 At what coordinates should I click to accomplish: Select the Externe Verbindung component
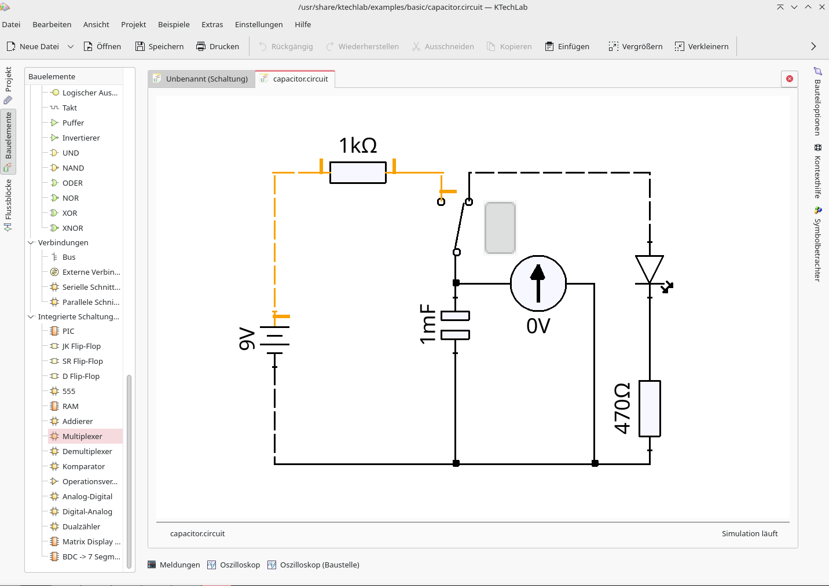[86, 272]
